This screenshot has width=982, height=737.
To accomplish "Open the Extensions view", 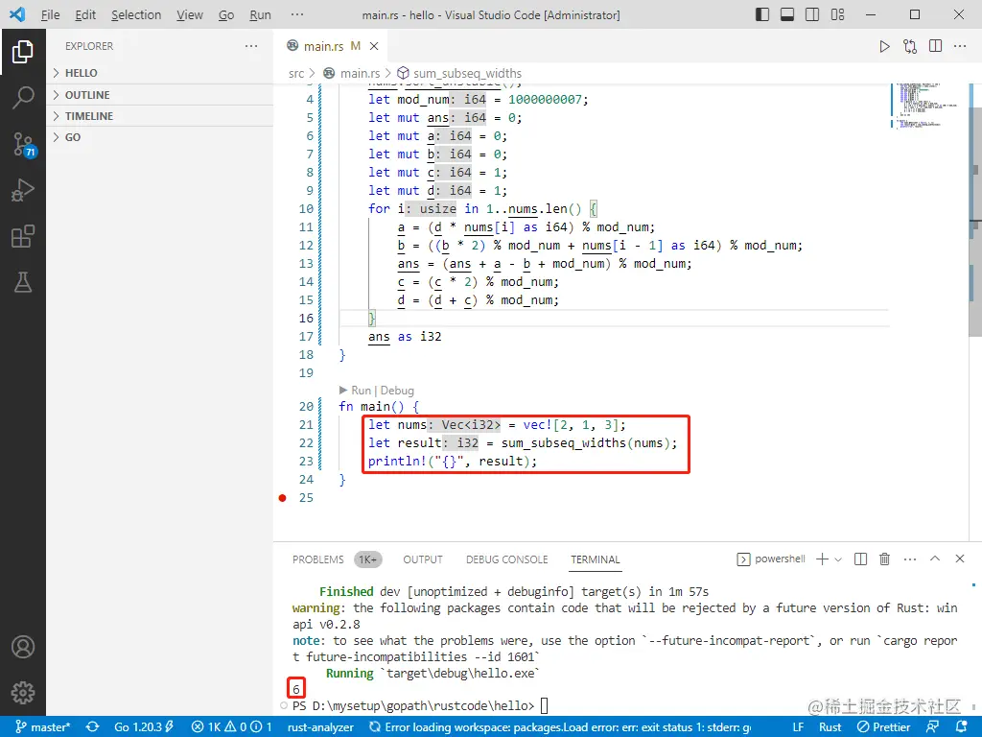I will tap(23, 236).
